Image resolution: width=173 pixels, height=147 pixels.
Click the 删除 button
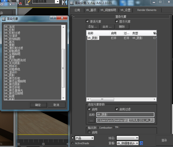tap(122, 27)
